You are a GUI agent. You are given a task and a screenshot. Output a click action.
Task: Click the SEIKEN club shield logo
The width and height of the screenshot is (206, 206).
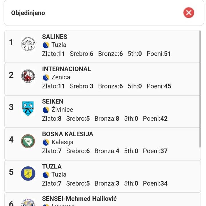tap(28, 109)
